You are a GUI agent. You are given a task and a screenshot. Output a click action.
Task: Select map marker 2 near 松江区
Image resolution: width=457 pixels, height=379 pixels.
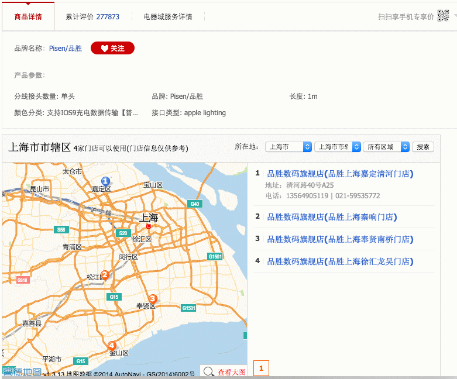pyautogui.click(x=105, y=275)
